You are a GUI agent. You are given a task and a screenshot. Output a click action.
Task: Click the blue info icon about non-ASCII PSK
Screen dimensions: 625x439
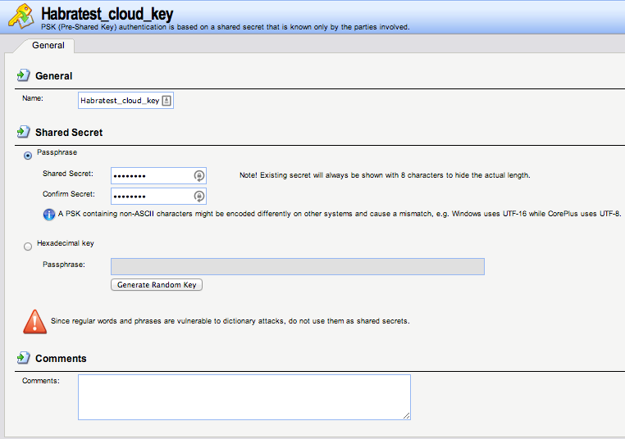48,215
